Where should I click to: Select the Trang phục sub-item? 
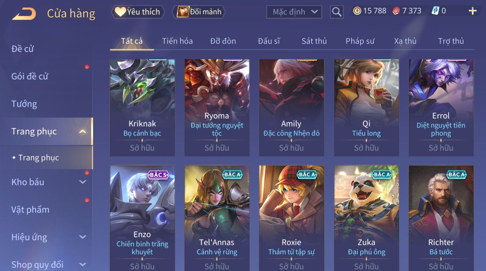[x=39, y=158]
